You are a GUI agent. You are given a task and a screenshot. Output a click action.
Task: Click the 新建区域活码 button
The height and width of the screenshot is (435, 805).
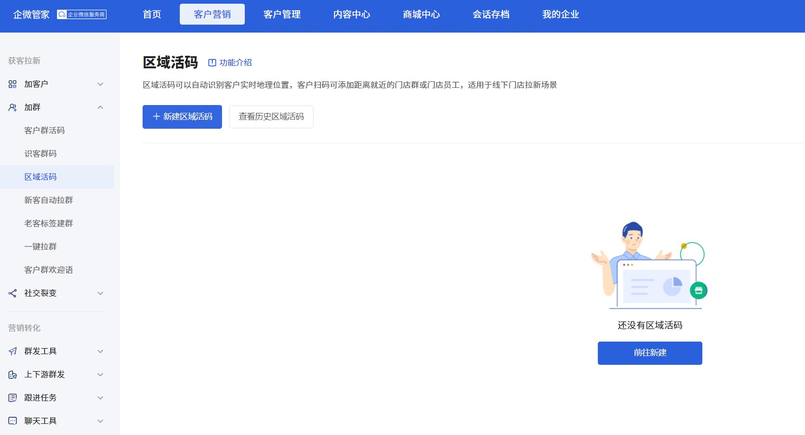coord(182,117)
